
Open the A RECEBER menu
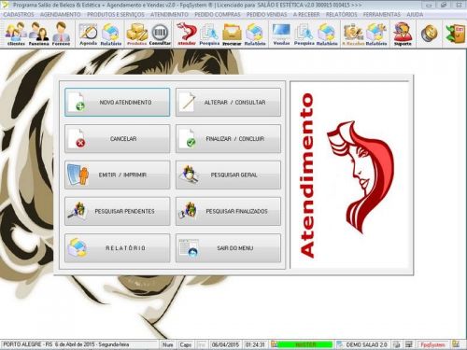click(x=306, y=15)
